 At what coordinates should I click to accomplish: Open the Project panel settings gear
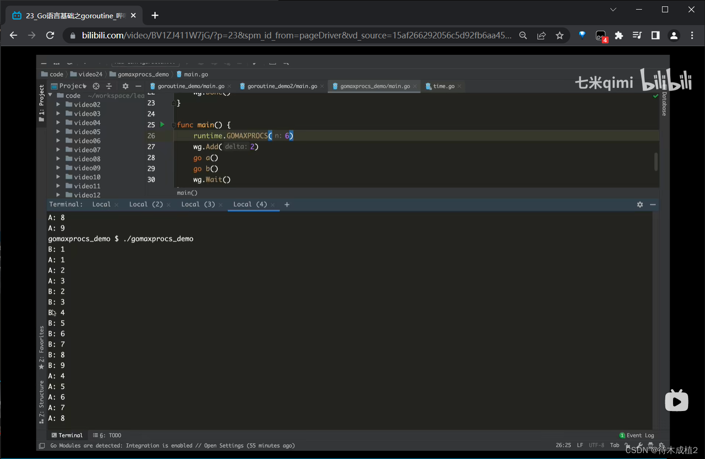[126, 86]
